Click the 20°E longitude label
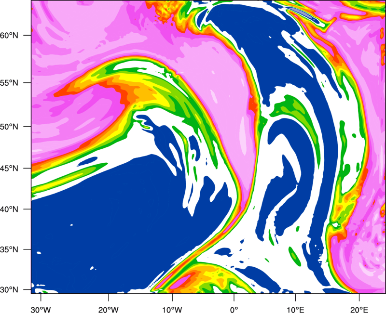The image size is (386, 313). (359, 310)
